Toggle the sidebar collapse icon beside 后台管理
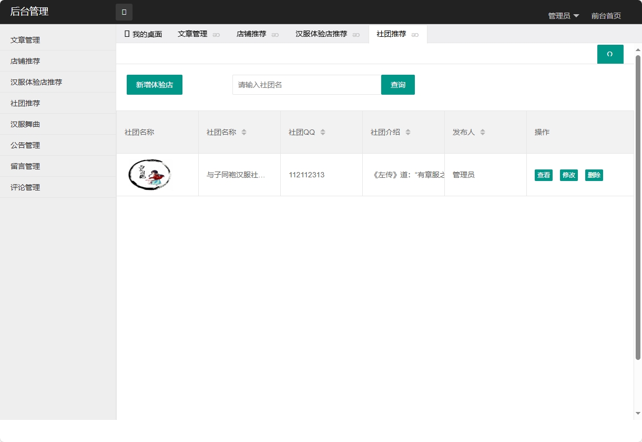Screen dimensions: 642x442 click(124, 12)
